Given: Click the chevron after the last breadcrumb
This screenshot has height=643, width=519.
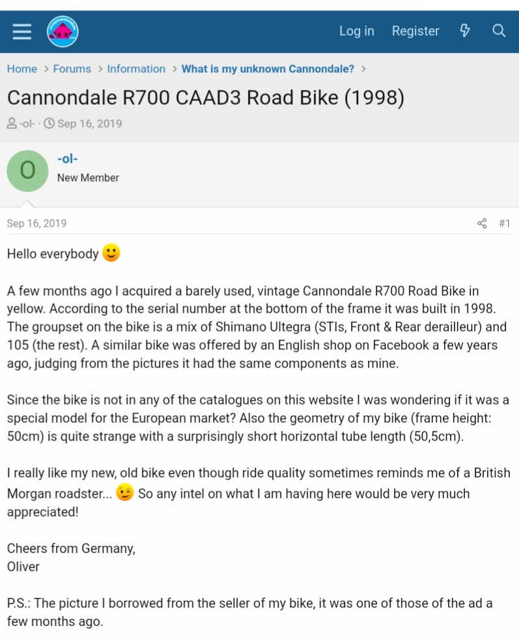Looking at the screenshot, I should click(363, 69).
